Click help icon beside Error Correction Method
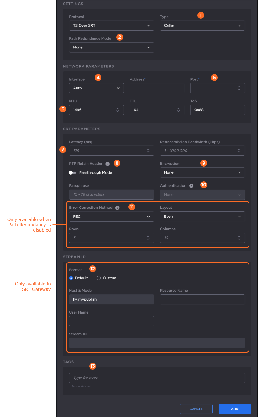This screenshot has height=417, width=258. click(x=117, y=208)
